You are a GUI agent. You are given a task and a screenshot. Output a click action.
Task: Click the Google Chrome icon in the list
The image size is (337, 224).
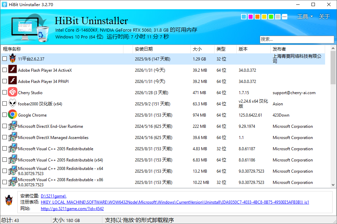(13, 115)
